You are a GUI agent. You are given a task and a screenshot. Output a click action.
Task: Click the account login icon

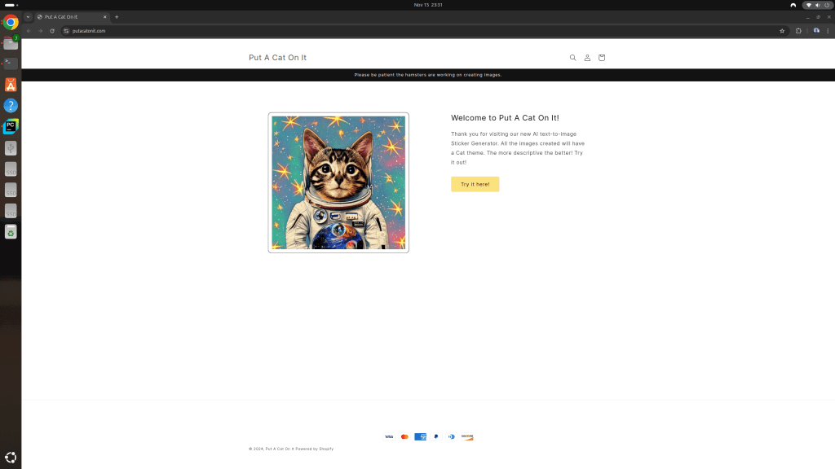[x=587, y=58]
